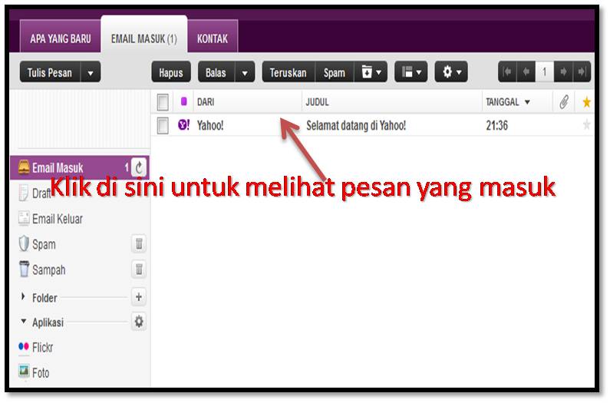Click the 21:36 time entry

(x=496, y=125)
